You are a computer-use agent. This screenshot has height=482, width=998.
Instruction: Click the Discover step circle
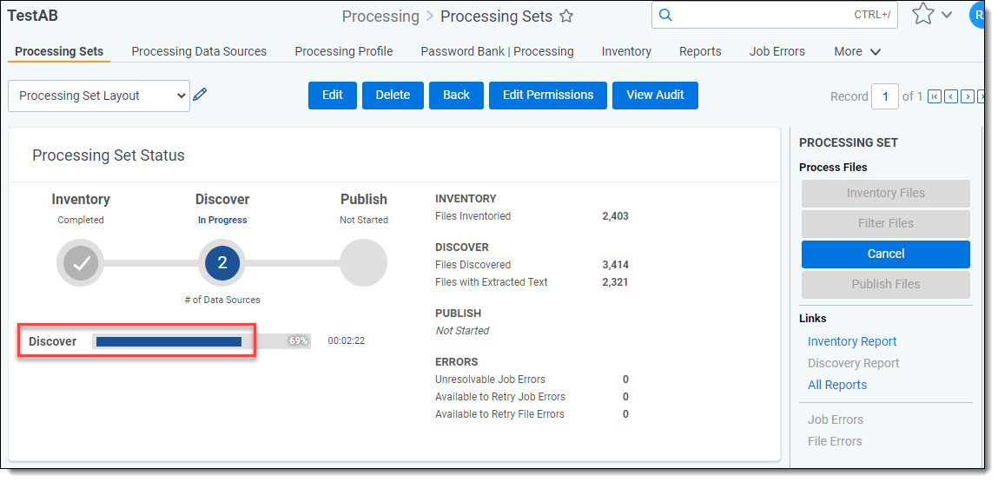[x=221, y=262]
